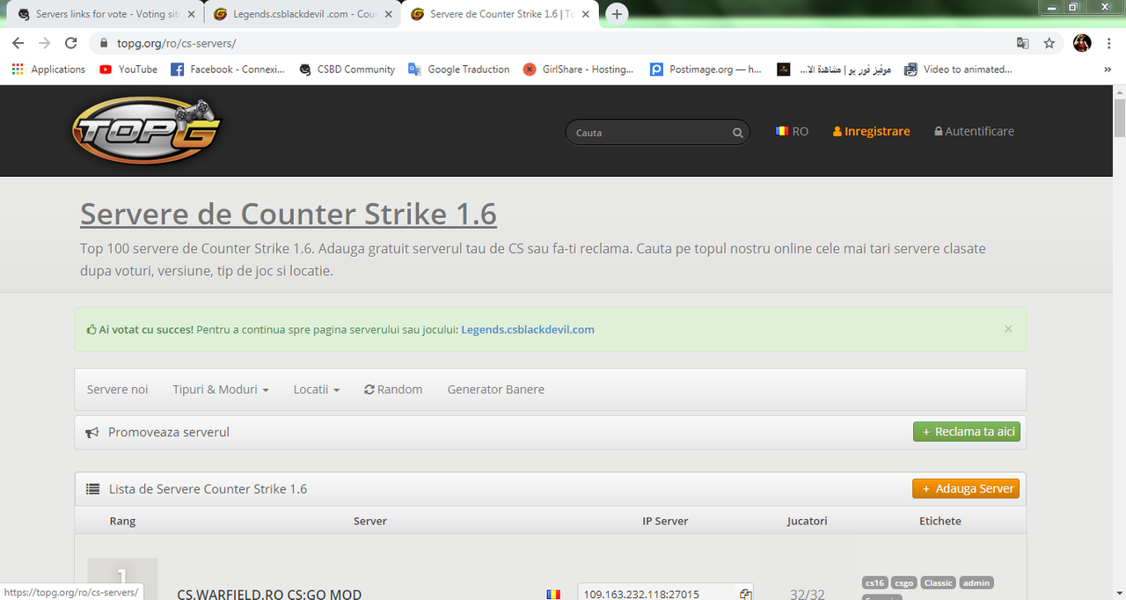Switch to 'Servers links for vote' tab
The image size is (1126, 600).
click(x=106, y=14)
